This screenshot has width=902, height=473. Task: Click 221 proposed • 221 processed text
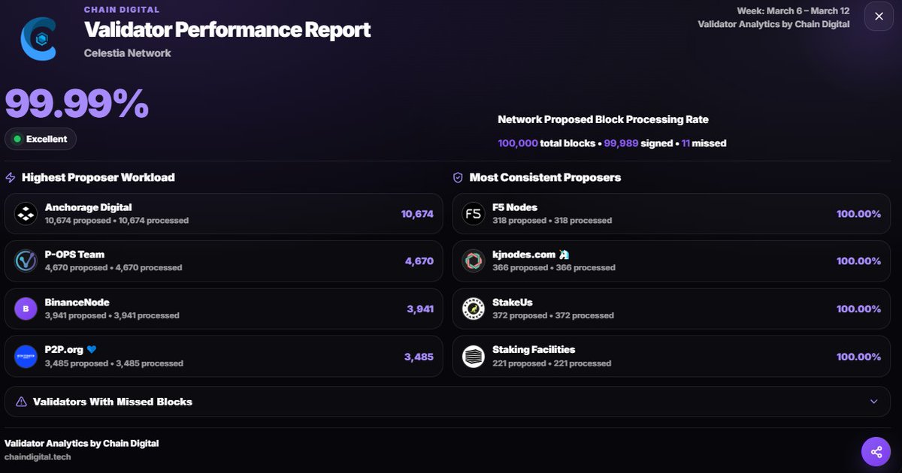pos(552,363)
